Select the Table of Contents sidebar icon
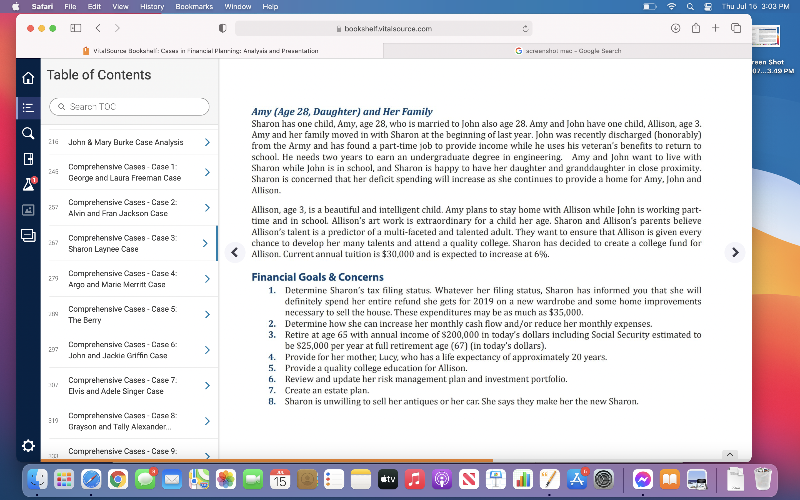Screen dimensions: 800x500 tap(28, 108)
